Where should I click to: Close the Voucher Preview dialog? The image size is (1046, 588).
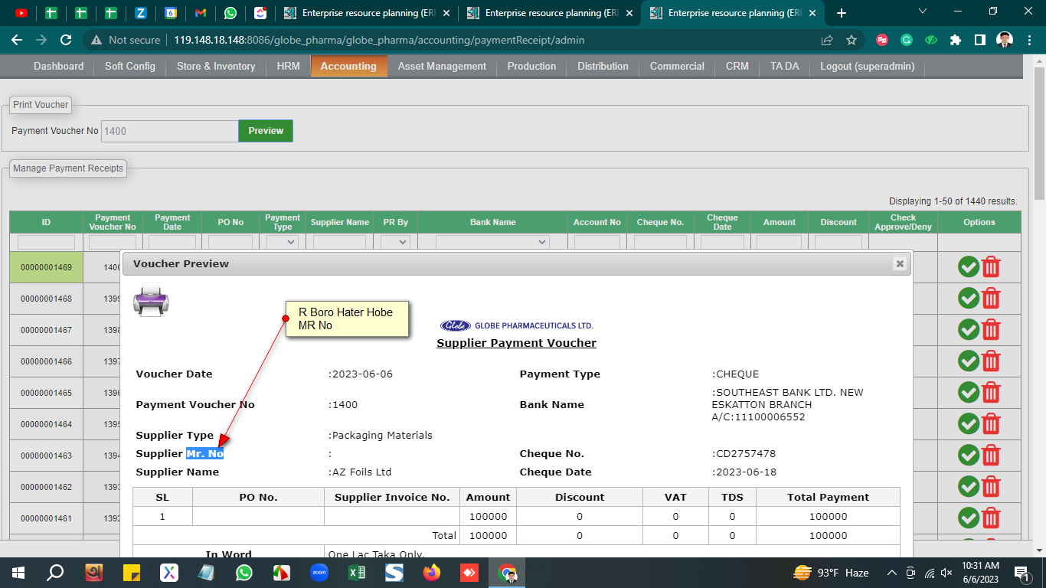click(x=900, y=263)
